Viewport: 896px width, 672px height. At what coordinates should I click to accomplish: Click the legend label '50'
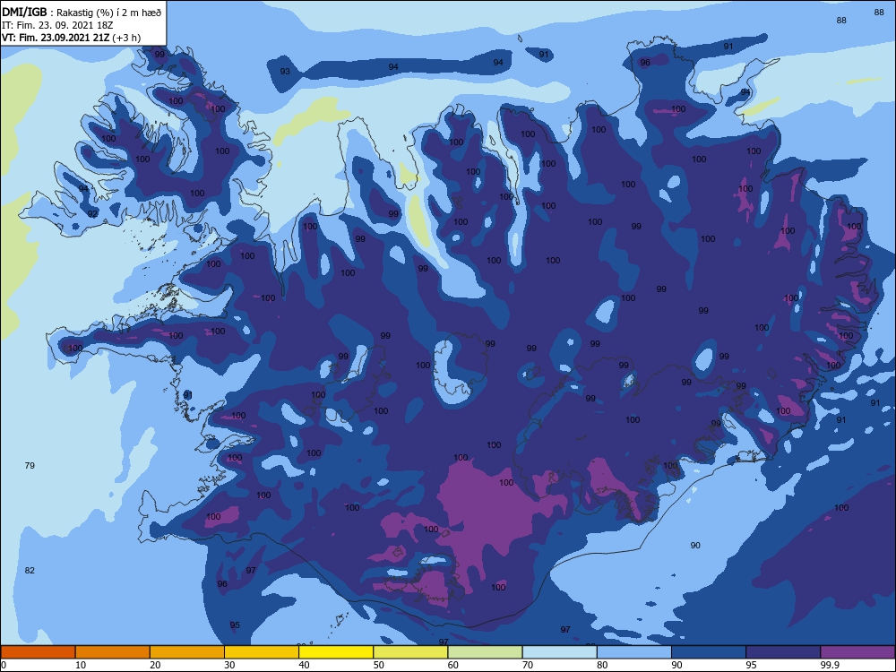click(x=378, y=665)
